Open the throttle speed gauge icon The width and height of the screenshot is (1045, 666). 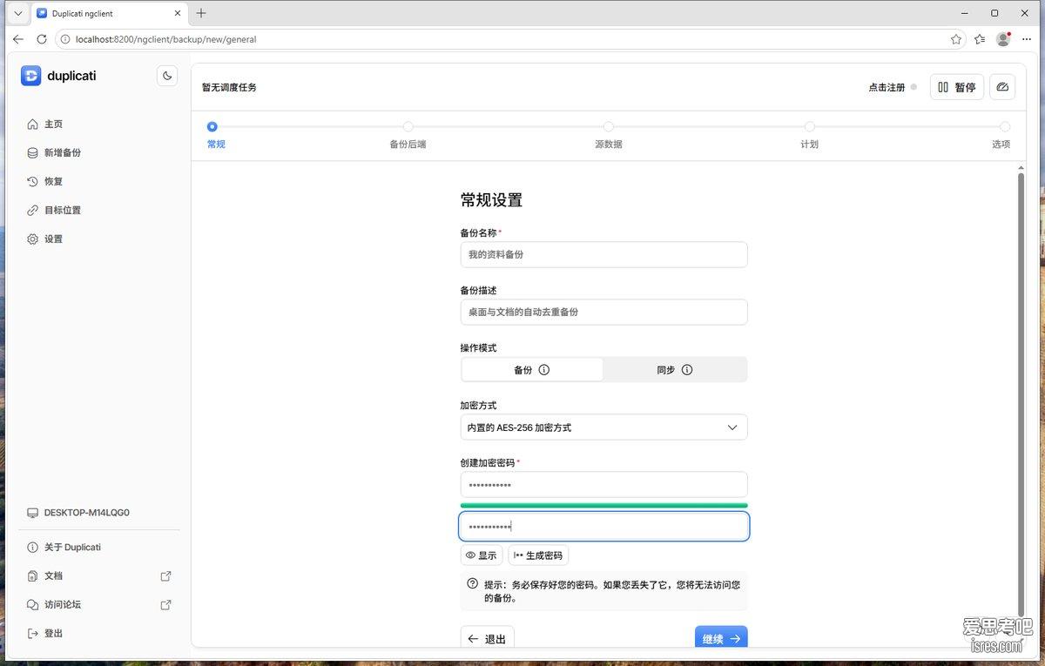click(x=1002, y=87)
